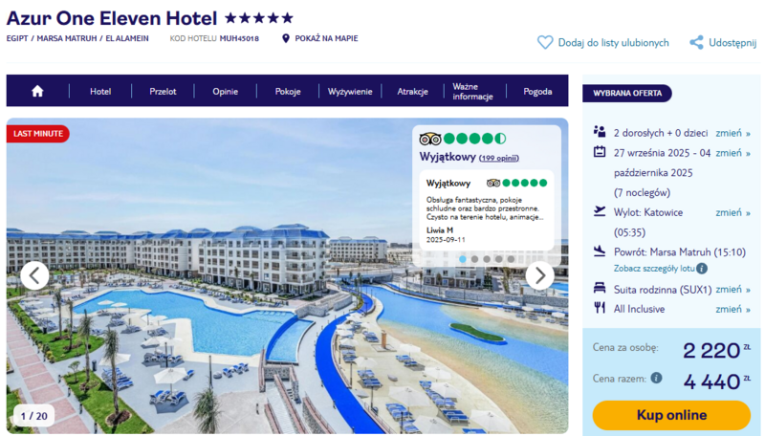This screenshot has height=436, width=765.
Task: Change the departure airport Katowice via zmień
Action: (x=732, y=212)
